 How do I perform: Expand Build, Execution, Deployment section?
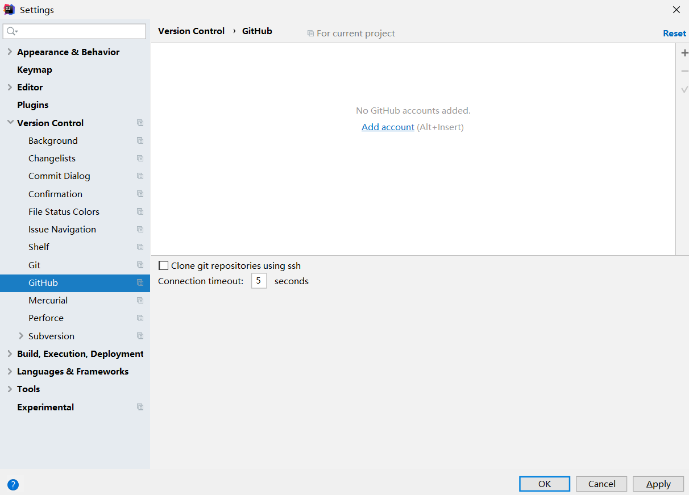[x=10, y=353]
